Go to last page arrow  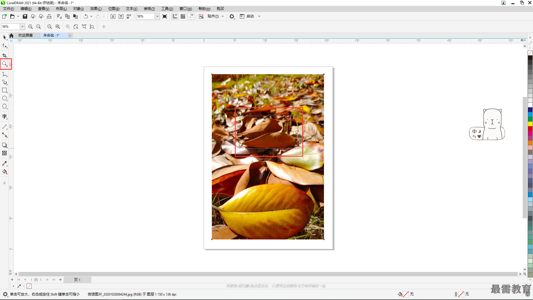(54, 280)
